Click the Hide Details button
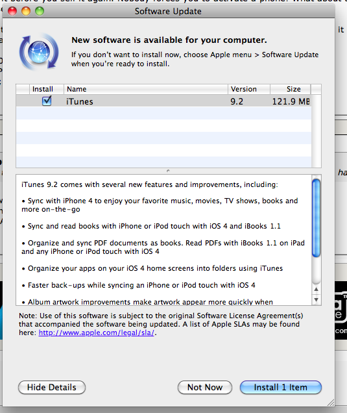This screenshot has height=413, width=347. 52,388
